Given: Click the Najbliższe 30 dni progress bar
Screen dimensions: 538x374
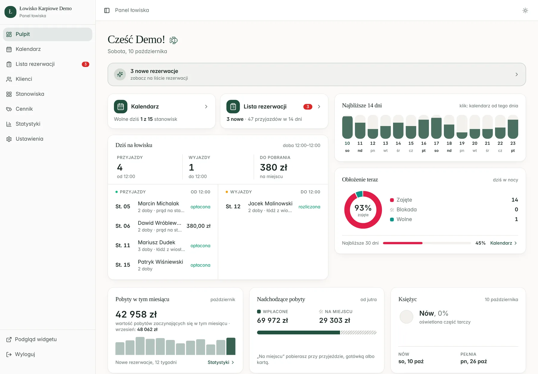Looking at the screenshot, I should (x=427, y=243).
